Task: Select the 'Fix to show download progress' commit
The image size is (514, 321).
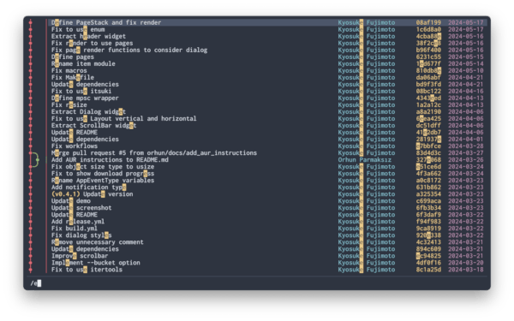Action: coord(103,174)
